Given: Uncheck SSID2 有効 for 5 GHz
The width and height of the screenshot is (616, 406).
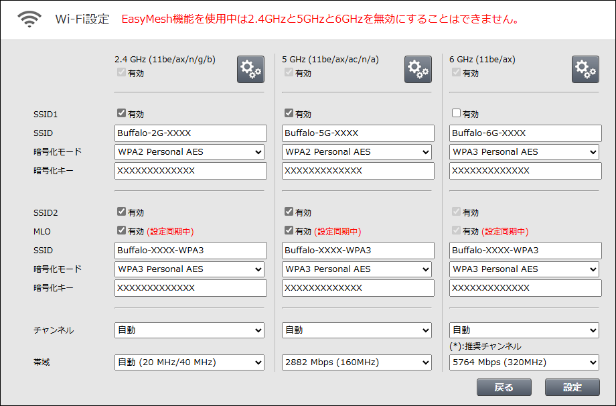Looking at the screenshot, I should (289, 212).
